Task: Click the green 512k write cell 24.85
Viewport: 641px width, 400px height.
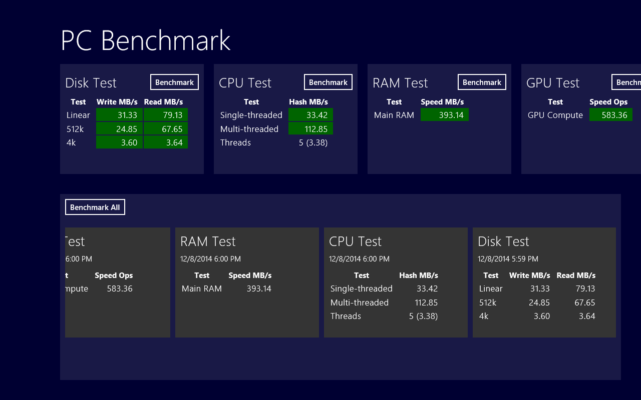Action: coord(119,129)
